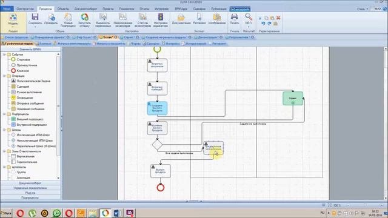Collapse the Шлюзы tree folder
The image size is (388, 218).
[4, 130]
